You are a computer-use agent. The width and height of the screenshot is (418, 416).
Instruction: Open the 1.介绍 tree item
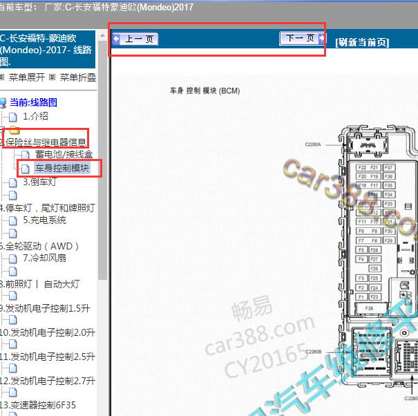(35, 116)
